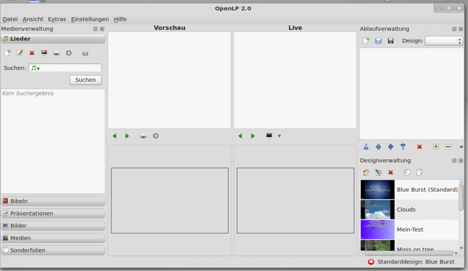Viewport: 468px width, 271px height.
Task: Send preview item live projector icon
Action: pos(143,136)
